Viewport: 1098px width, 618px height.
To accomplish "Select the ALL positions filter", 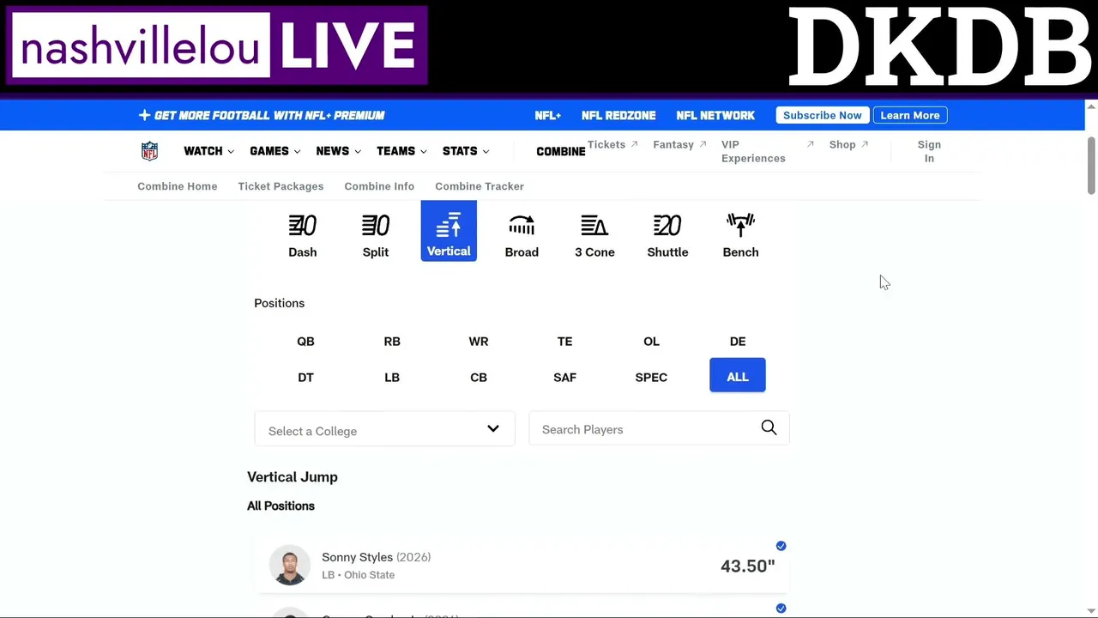I will tap(738, 375).
